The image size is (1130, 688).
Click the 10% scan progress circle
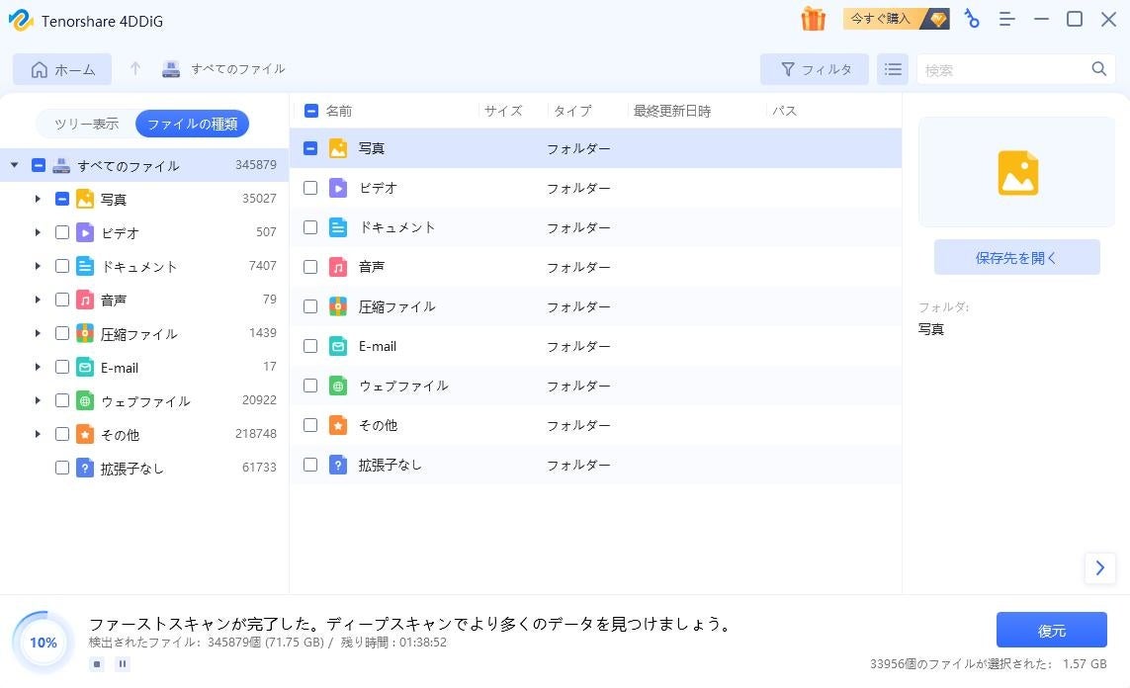click(x=43, y=643)
